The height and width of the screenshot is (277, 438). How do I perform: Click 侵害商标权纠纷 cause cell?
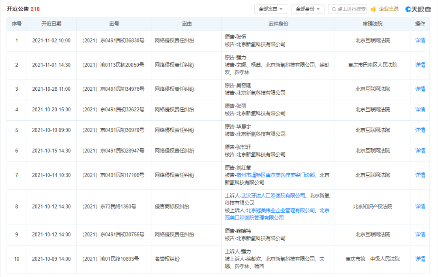(172, 207)
